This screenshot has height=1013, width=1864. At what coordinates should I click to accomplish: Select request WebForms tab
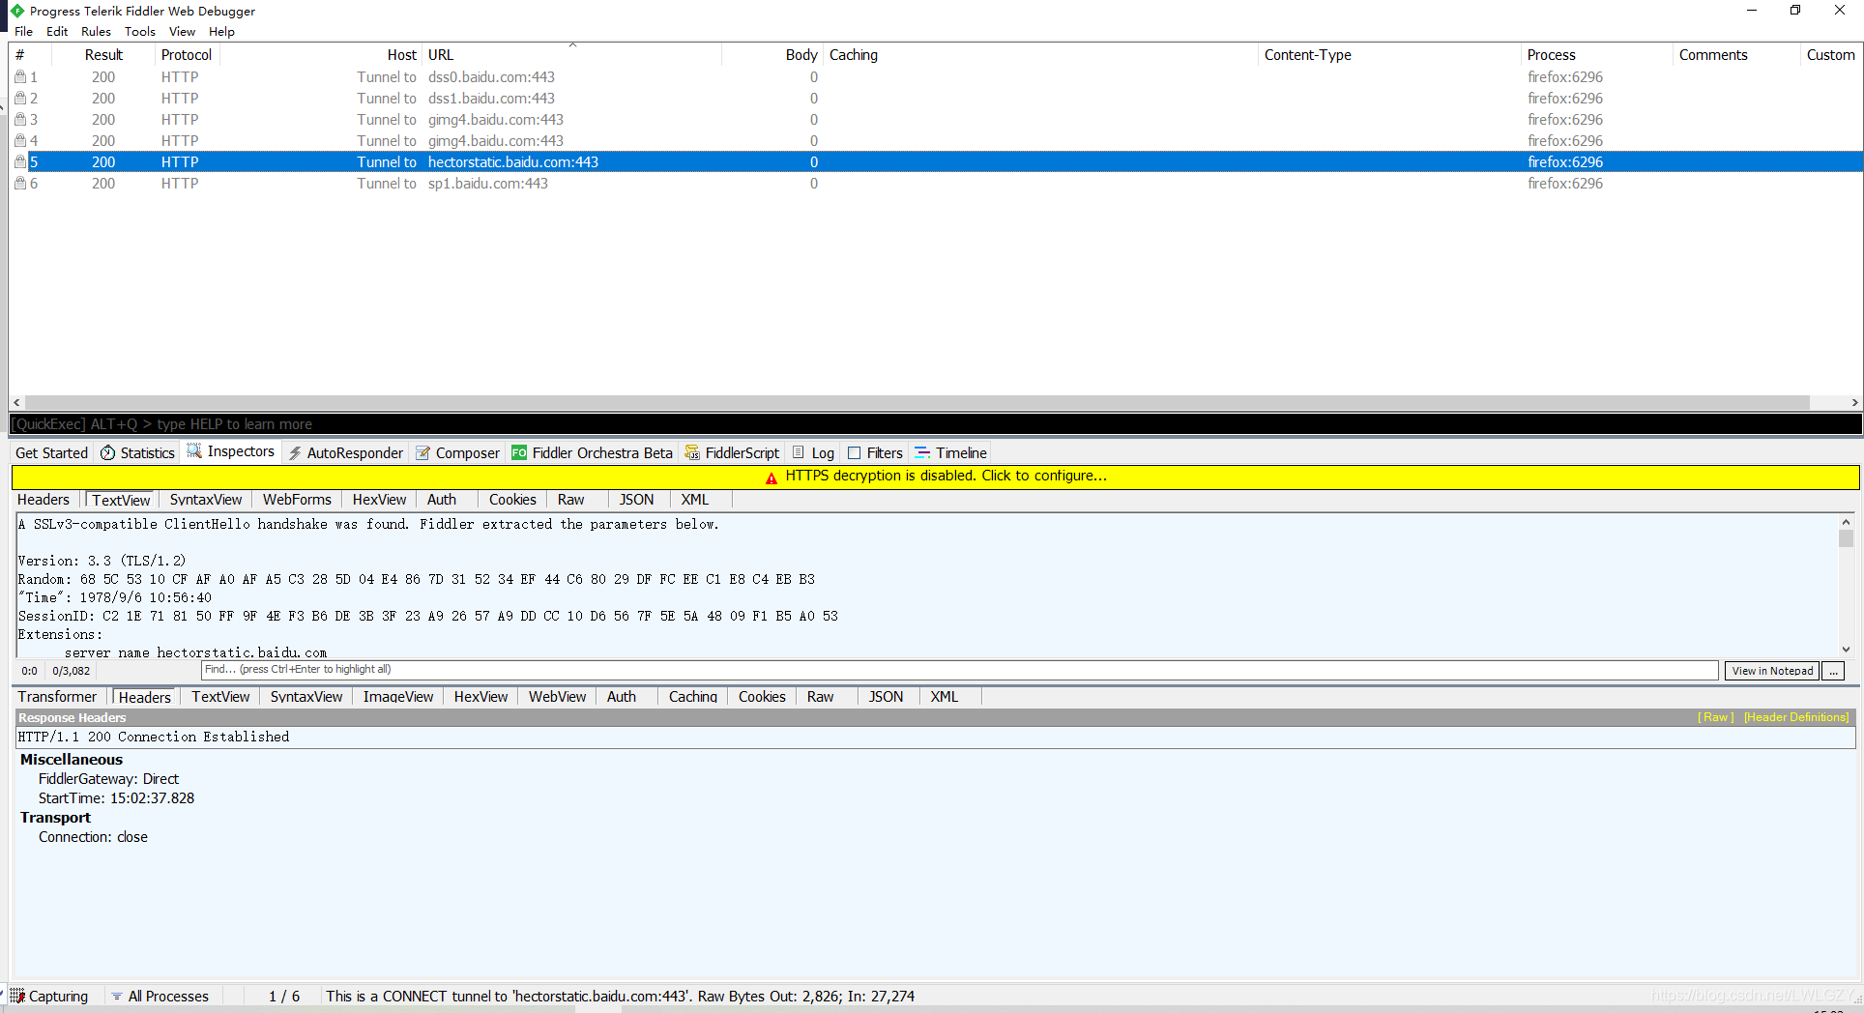[297, 500]
